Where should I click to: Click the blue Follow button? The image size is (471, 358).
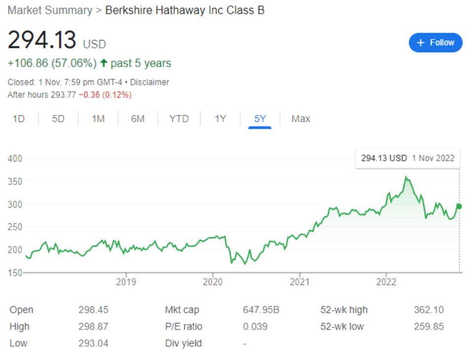point(435,43)
